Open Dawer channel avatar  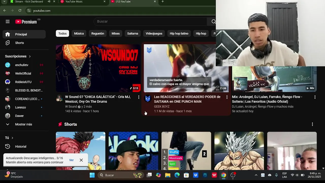8,116
